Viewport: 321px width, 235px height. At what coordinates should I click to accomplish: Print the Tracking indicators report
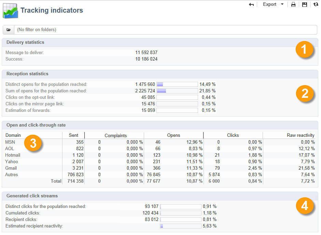click(293, 4)
